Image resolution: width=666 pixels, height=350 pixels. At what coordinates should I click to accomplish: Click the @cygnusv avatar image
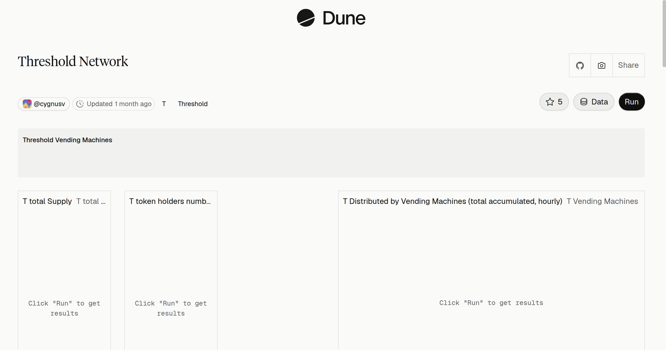(27, 104)
